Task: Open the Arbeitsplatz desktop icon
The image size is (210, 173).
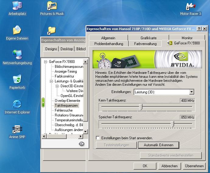Action: (x=17, y=8)
